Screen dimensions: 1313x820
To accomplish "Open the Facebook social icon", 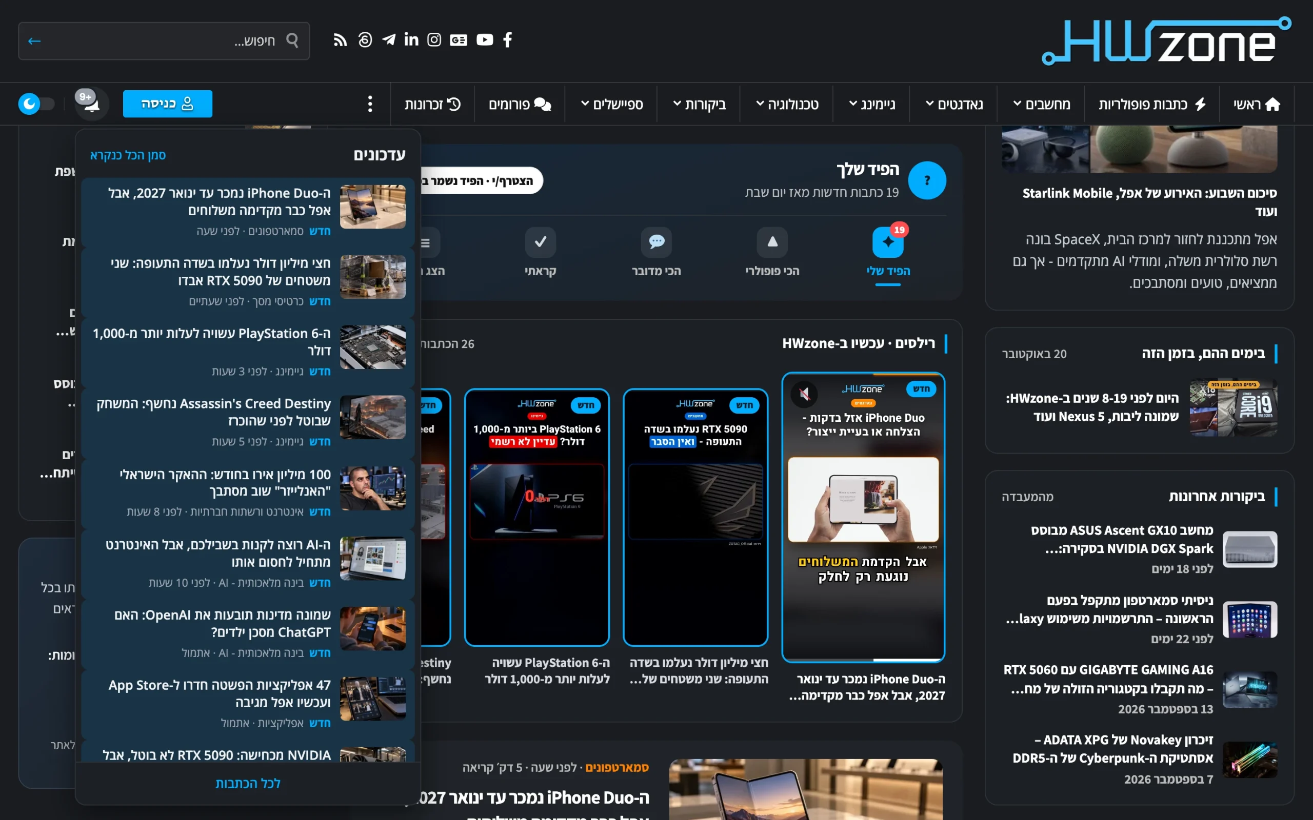I will tap(507, 39).
